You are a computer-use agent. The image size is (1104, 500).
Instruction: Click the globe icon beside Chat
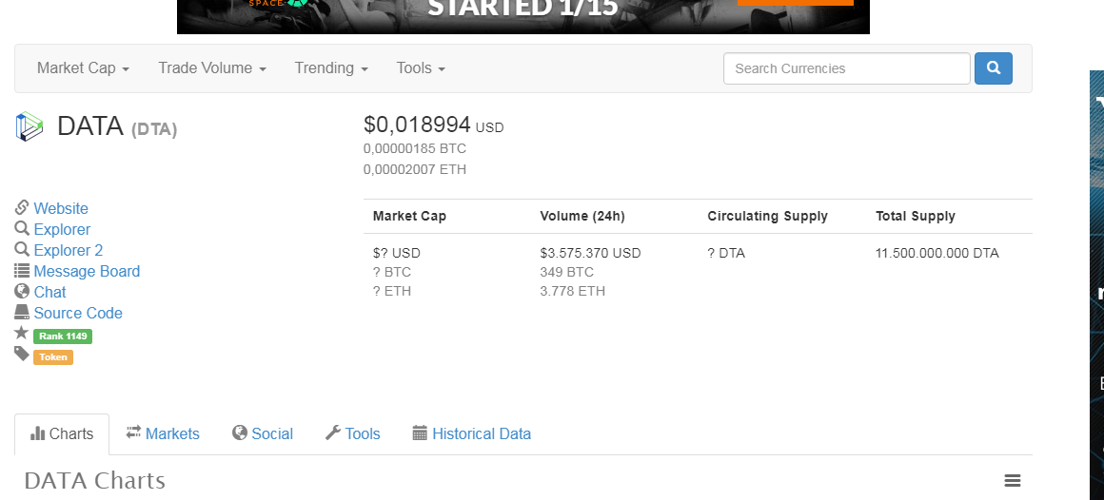[x=22, y=292]
